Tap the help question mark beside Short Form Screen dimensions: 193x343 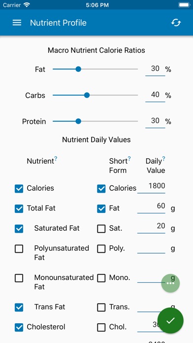[129, 158]
